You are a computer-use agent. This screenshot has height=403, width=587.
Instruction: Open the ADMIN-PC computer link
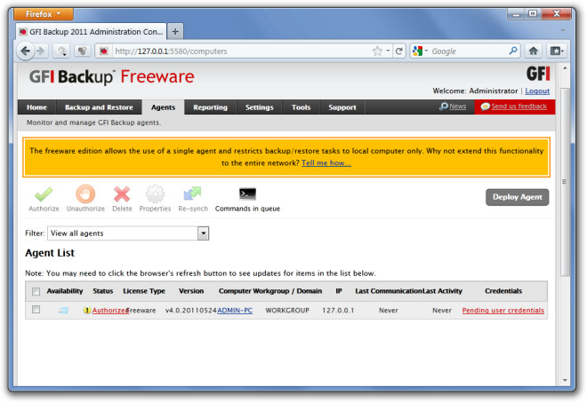(x=235, y=311)
